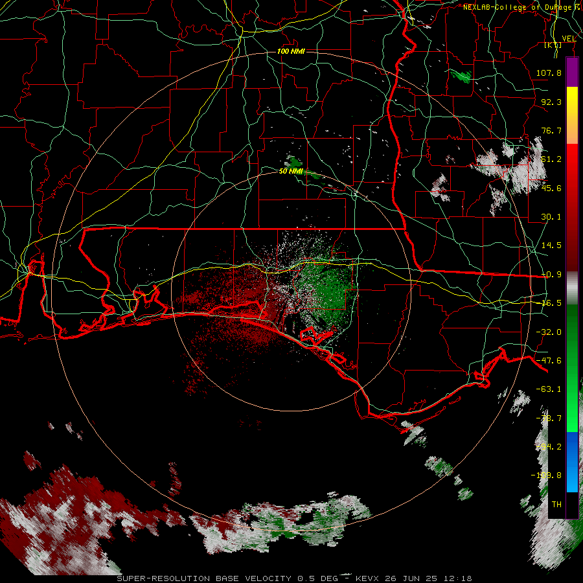583x583 pixels.
Task: Click the KEVX station identifier in the caption
Action: (x=367, y=578)
